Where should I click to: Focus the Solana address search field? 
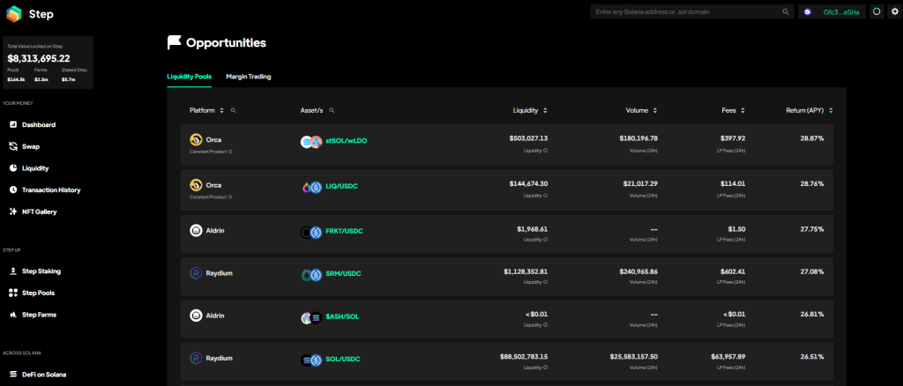pos(692,11)
